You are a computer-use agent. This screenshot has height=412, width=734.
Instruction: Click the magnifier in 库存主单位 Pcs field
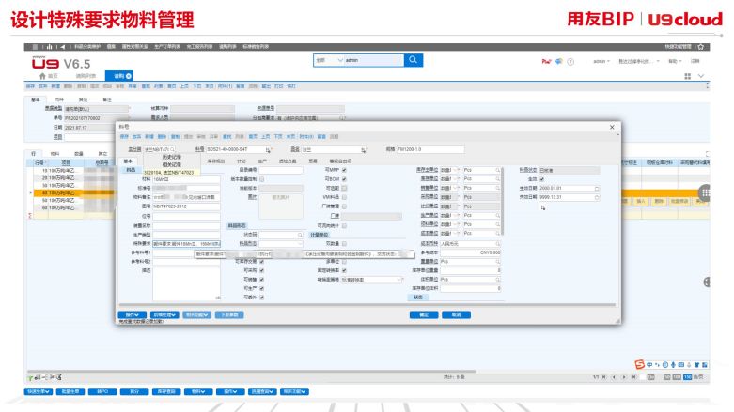(x=497, y=170)
